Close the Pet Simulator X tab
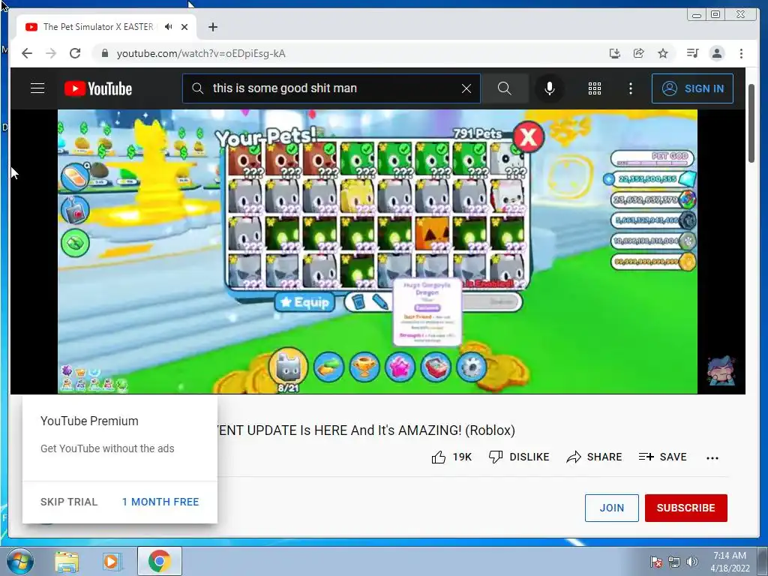 click(x=184, y=27)
